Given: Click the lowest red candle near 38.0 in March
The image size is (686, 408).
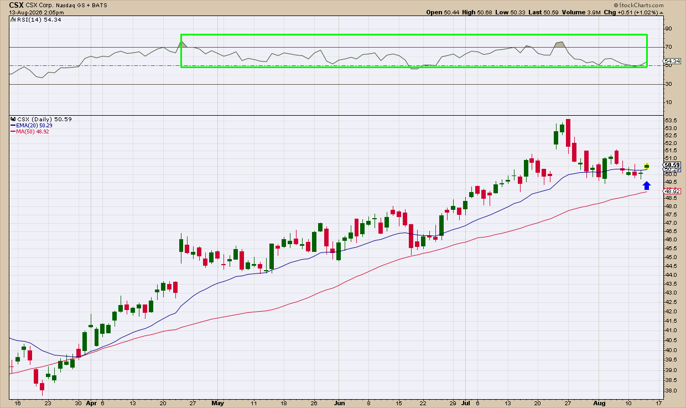Looking at the screenshot, I should click(x=42, y=388).
